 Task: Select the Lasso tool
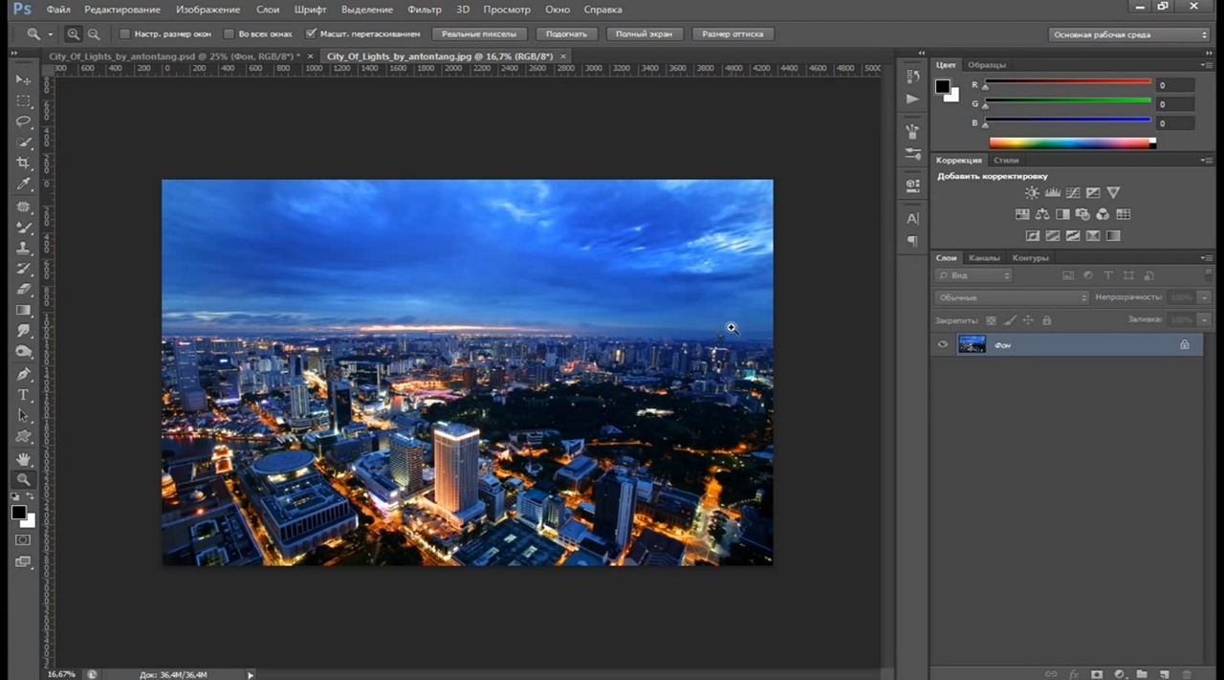24,121
